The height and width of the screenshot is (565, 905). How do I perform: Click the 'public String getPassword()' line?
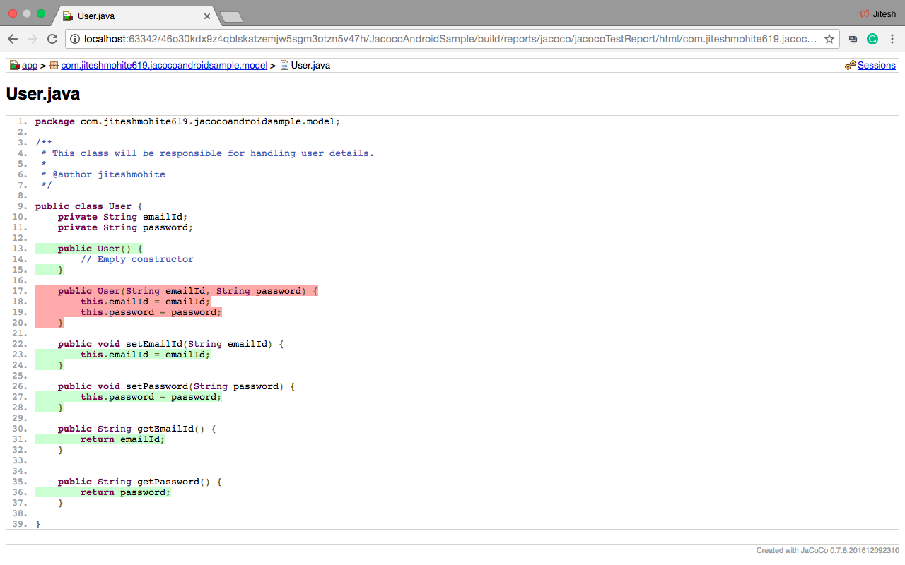[140, 482]
